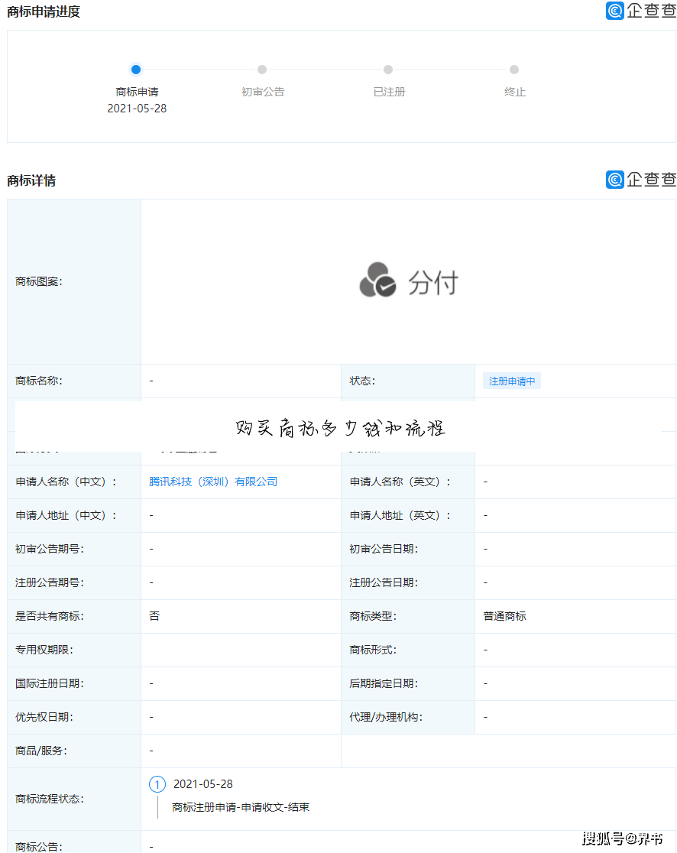Select the 商标详情 heading
Image resolution: width=677 pixels, height=853 pixels.
point(31,180)
